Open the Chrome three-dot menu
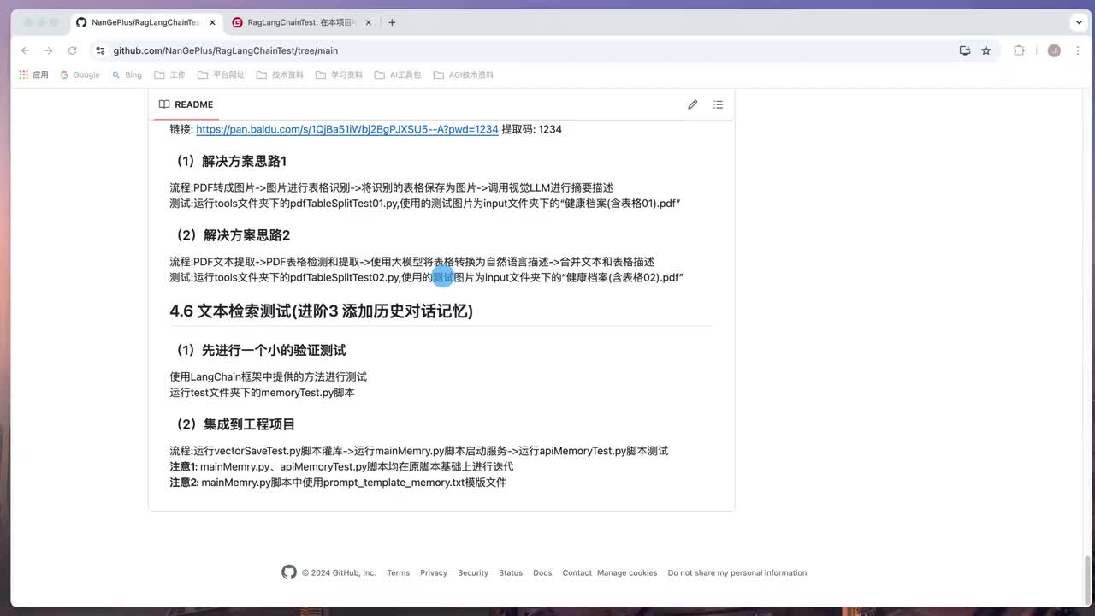The image size is (1095, 616). point(1076,50)
